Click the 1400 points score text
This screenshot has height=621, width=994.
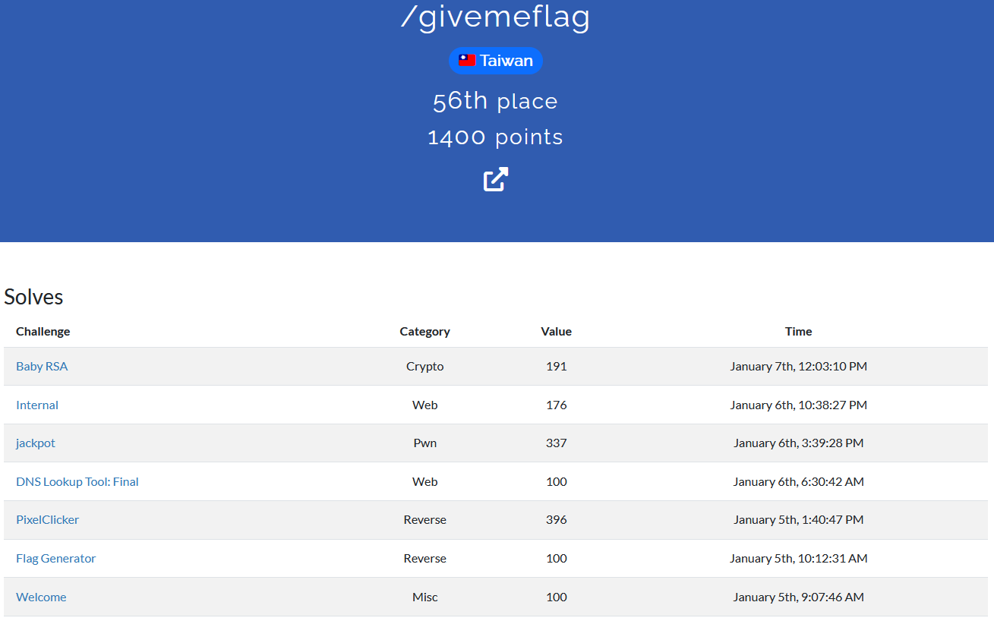pos(496,137)
